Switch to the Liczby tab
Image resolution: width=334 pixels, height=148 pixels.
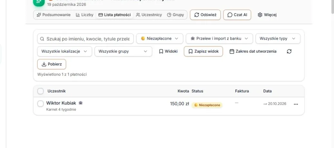85,15
